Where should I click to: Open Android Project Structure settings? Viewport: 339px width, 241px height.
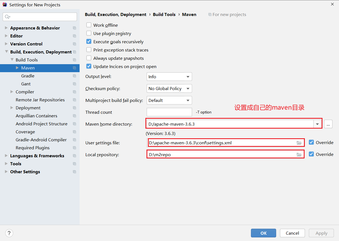point(42,124)
